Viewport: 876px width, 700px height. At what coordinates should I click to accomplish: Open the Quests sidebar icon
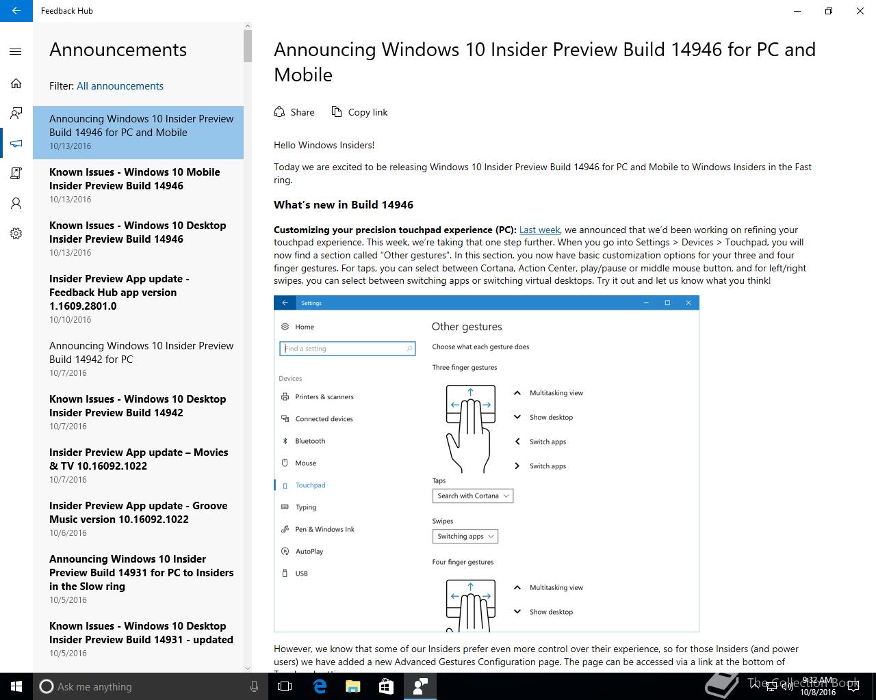coord(16,174)
